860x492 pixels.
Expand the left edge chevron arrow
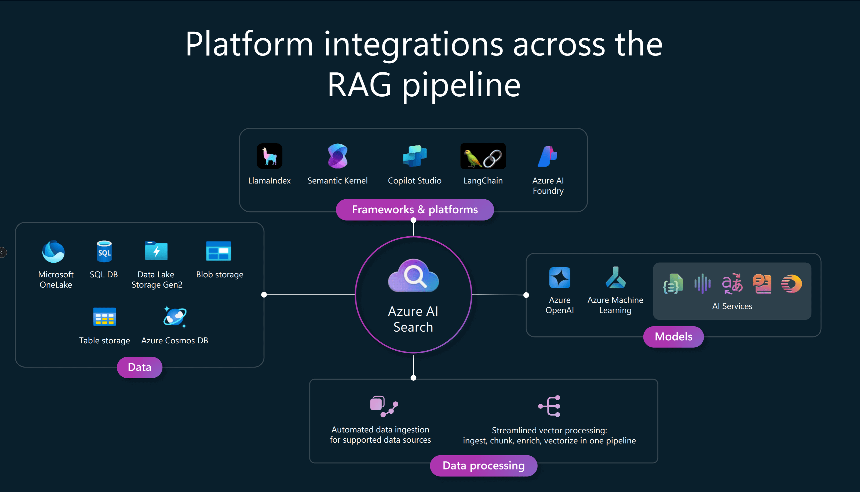click(x=2, y=252)
